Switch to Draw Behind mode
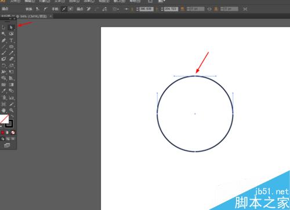 [8, 139]
